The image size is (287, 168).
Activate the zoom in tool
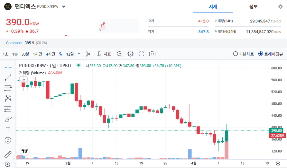(8, 164)
